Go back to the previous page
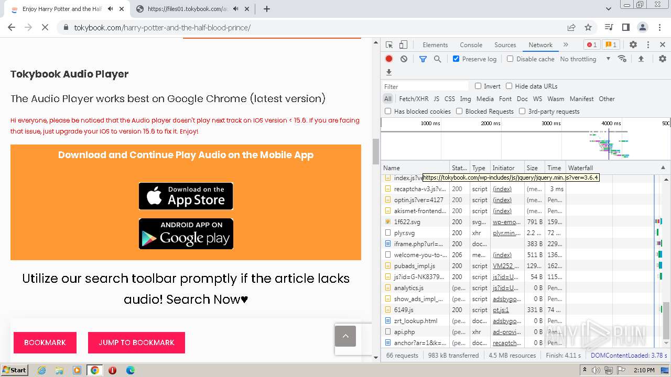 click(12, 27)
